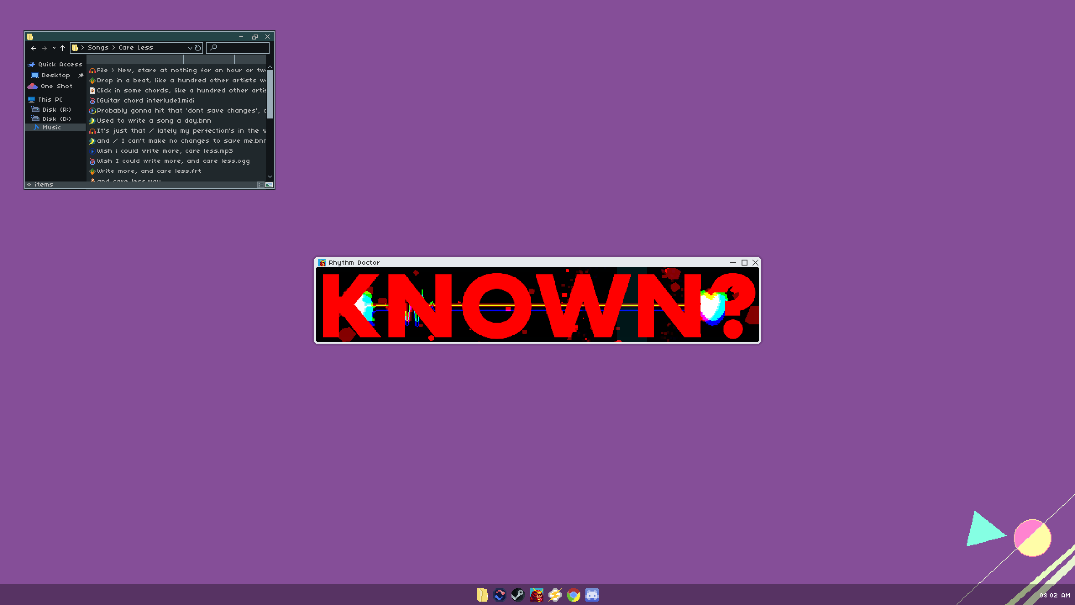The height and width of the screenshot is (605, 1075).
Task: Expand the address bar history dropdown
Action: pos(189,48)
